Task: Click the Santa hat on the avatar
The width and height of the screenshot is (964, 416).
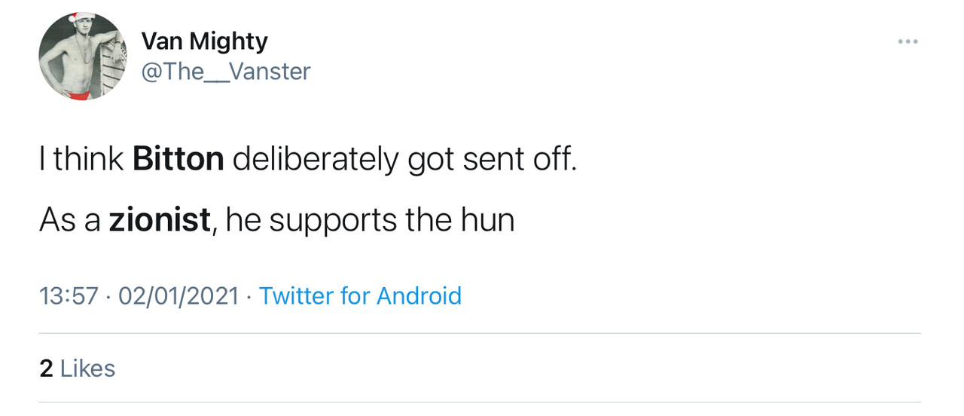Action: click(x=77, y=18)
